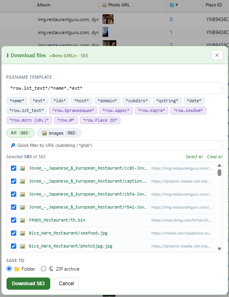Click image icon of photo1jpg.jpg row
This screenshot has height=297, width=229.
pyautogui.click(x=23, y=246)
